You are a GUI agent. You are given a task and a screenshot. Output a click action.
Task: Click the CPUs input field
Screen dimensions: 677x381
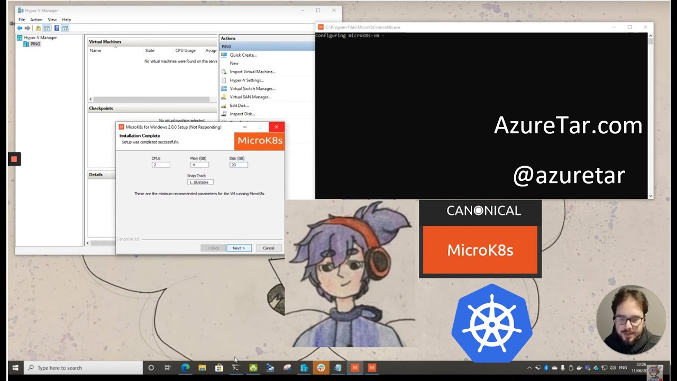tap(161, 165)
